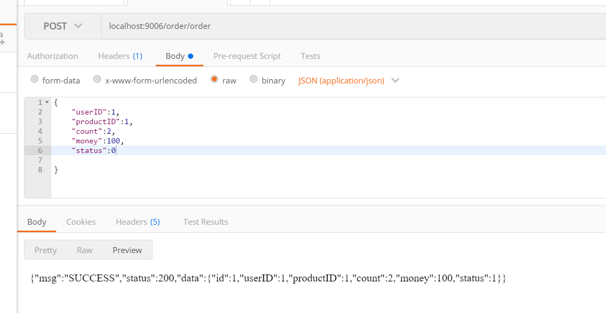Select the request Body tab

tap(179, 56)
